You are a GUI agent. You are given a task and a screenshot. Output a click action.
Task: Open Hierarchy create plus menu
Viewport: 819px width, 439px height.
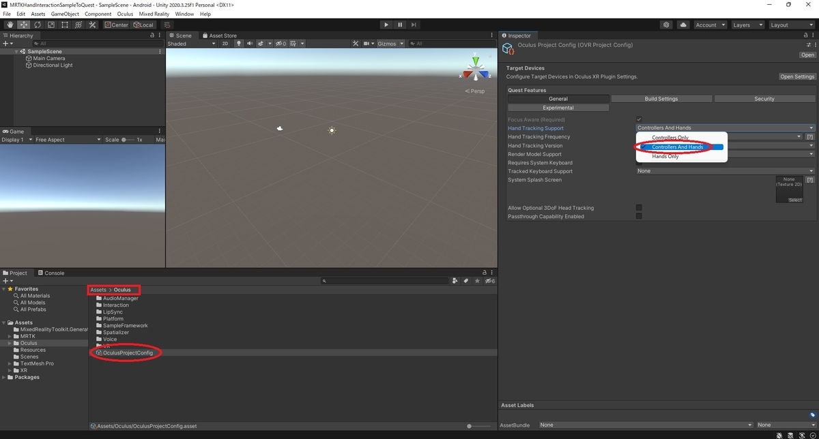tap(8, 44)
